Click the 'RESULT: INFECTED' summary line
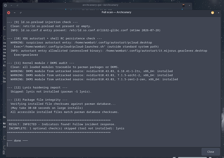The width and height of the screenshot is (224, 158). 62,124
